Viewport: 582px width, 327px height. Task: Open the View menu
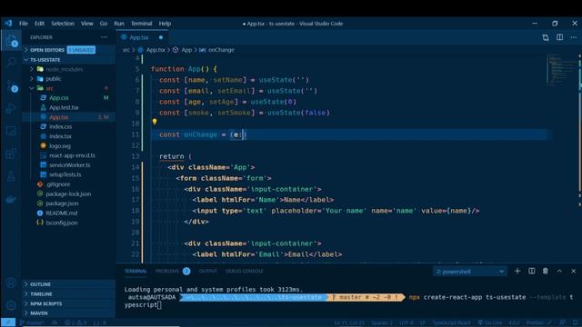(87, 24)
